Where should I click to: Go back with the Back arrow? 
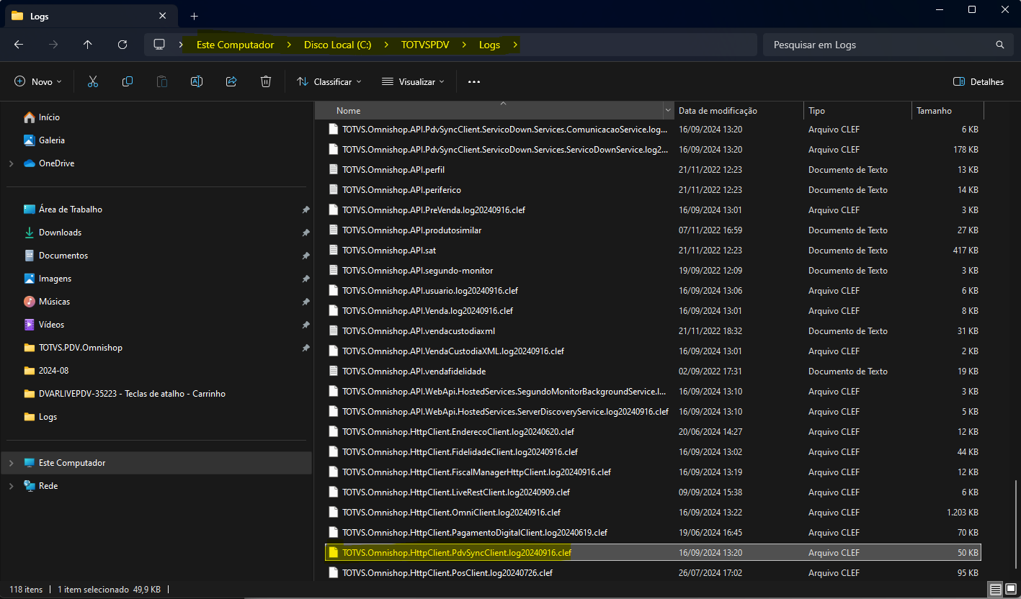click(x=19, y=45)
